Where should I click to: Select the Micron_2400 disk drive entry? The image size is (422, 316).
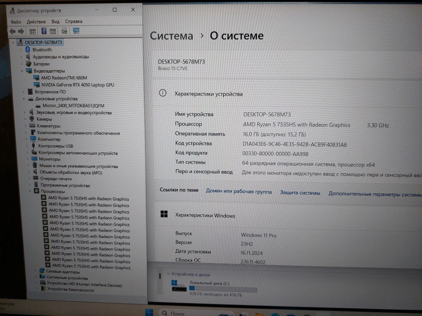[73, 106]
